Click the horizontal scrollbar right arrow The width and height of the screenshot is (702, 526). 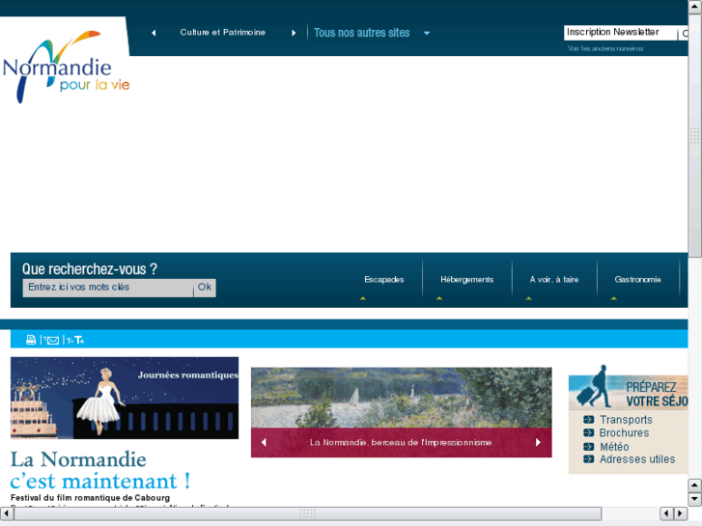(680, 513)
